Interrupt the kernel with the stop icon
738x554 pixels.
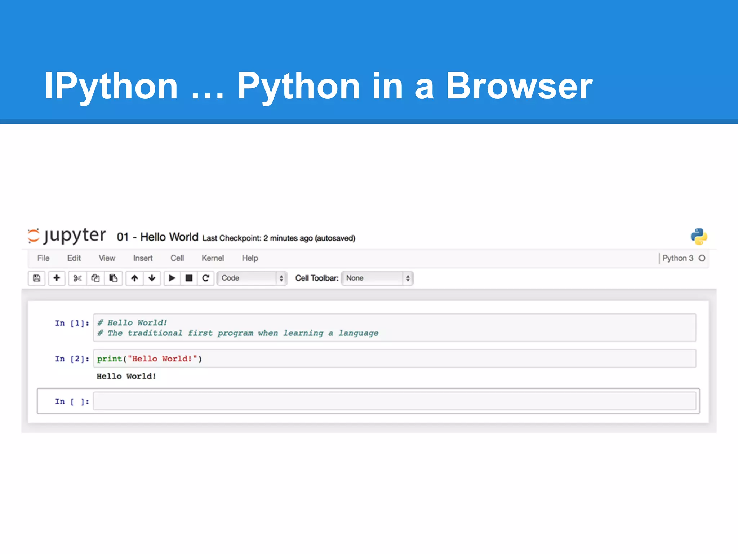tap(189, 278)
